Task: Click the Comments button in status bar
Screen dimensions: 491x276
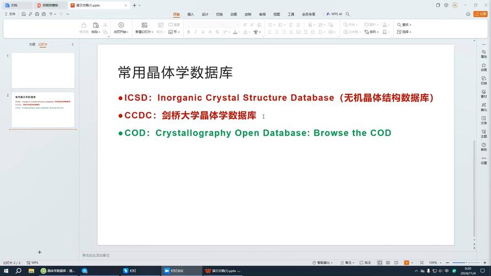Action: (x=366, y=263)
